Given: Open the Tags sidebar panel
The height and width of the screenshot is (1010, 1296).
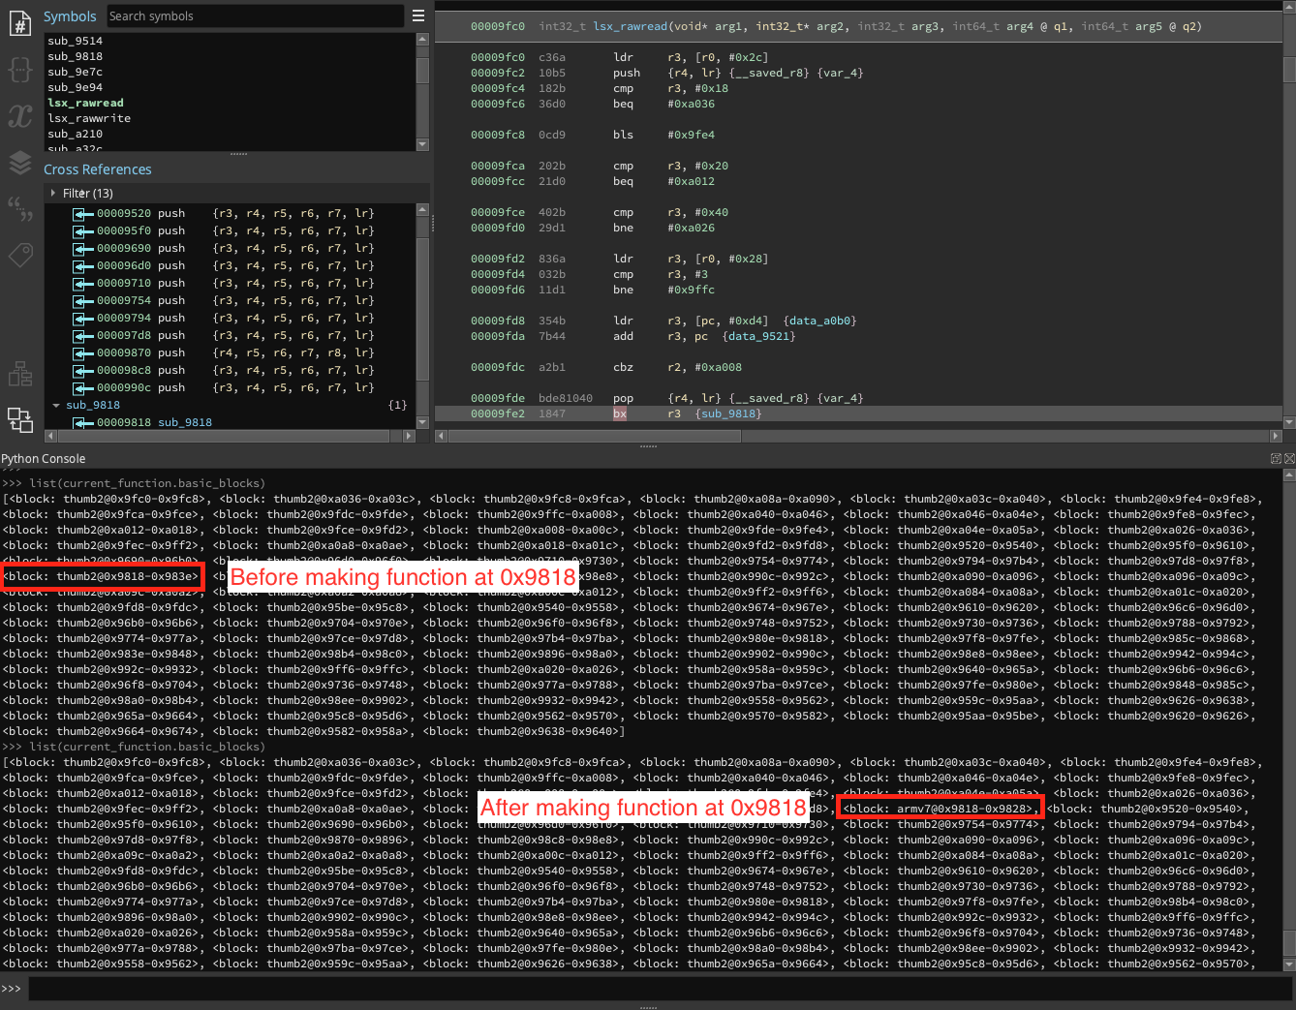Looking at the screenshot, I should pyautogui.click(x=20, y=255).
